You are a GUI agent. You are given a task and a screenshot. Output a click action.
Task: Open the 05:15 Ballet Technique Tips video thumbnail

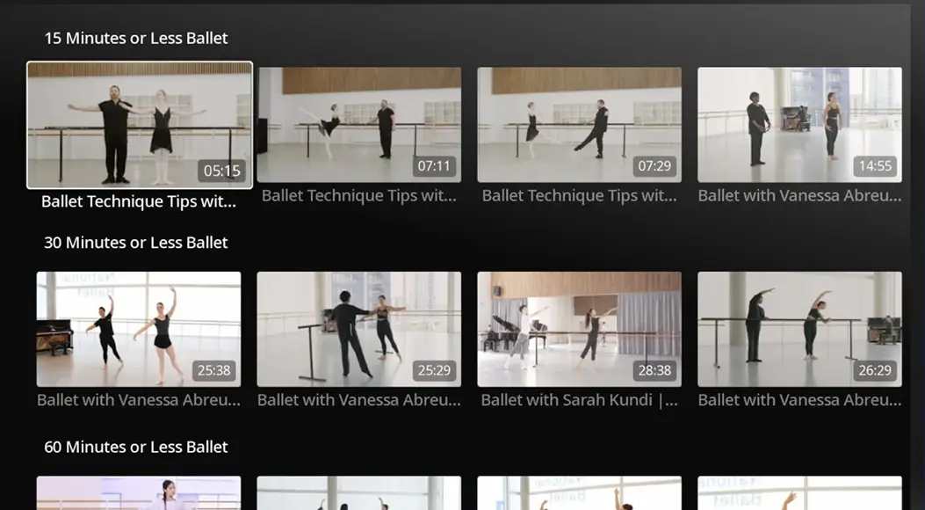coord(140,125)
